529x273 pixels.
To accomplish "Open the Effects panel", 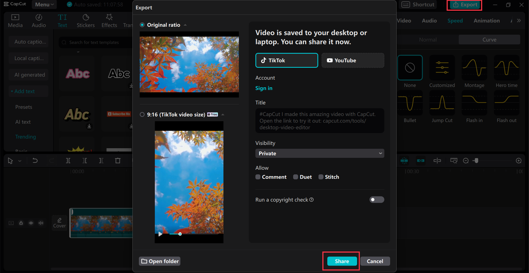I will [x=109, y=21].
